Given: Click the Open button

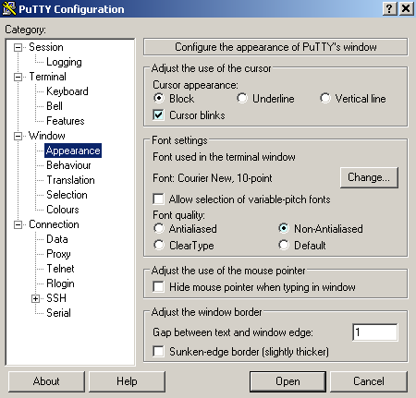Looking at the screenshot, I should (288, 381).
